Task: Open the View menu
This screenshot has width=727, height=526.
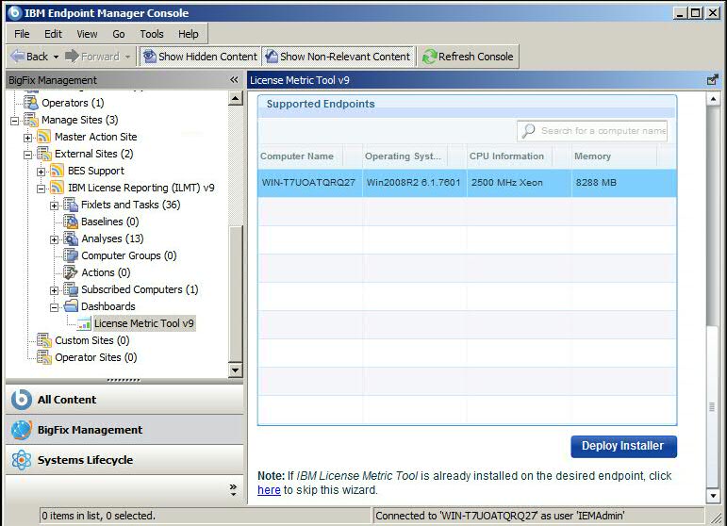Action: tap(87, 34)
